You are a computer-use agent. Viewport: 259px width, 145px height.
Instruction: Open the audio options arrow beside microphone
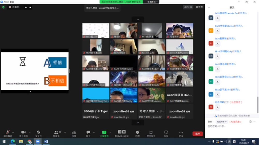point(13,132)
